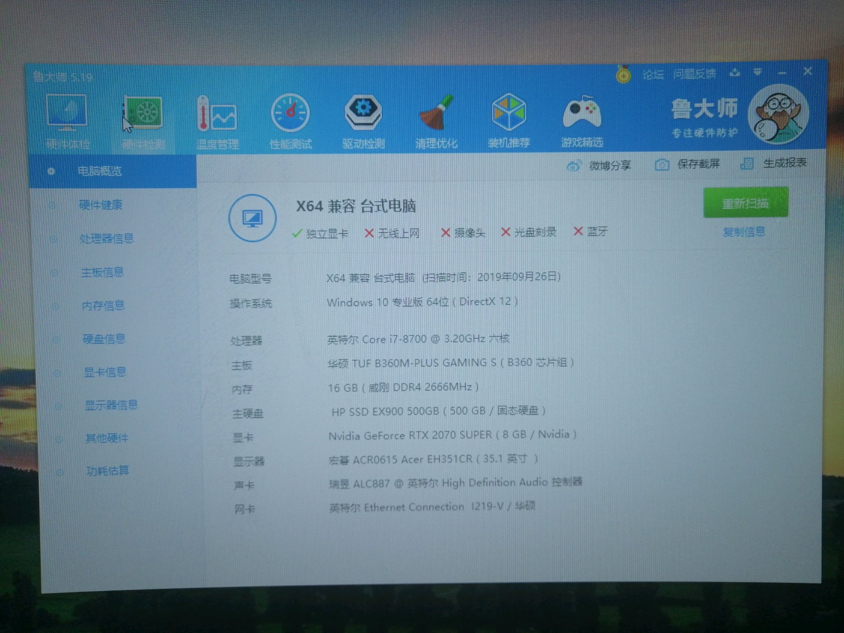This screenshot has height=633, width=844.
Task: Open the title bar main menu arrow
Action: [757, 72]
